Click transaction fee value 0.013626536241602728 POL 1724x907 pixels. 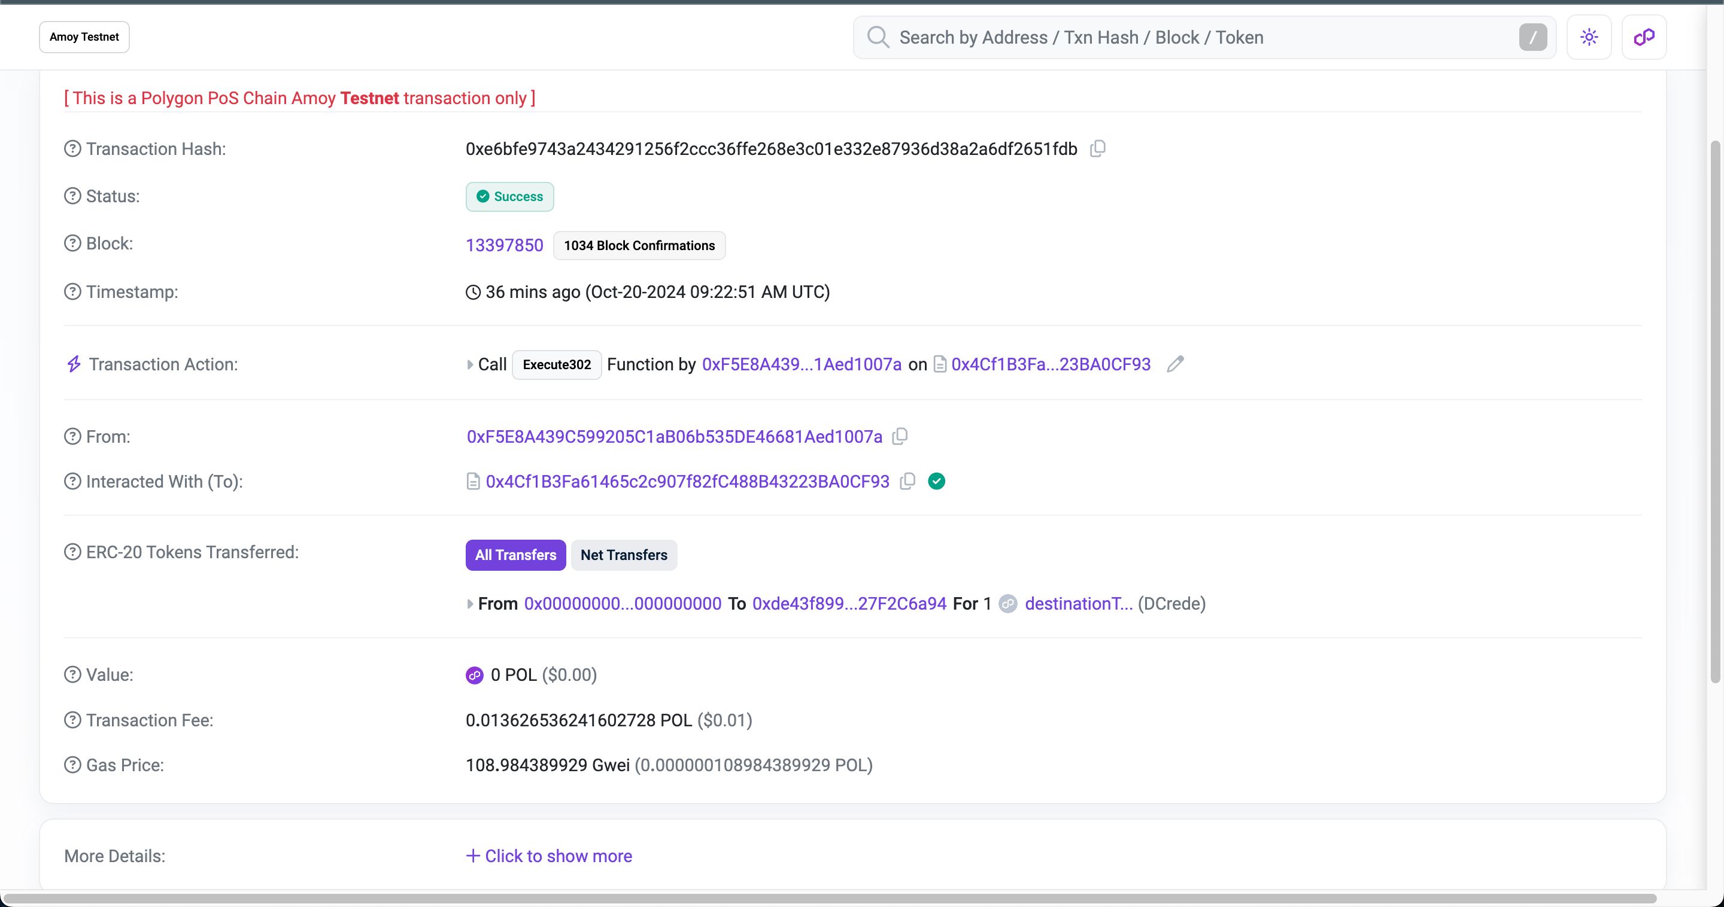click(x=578, y=720)
